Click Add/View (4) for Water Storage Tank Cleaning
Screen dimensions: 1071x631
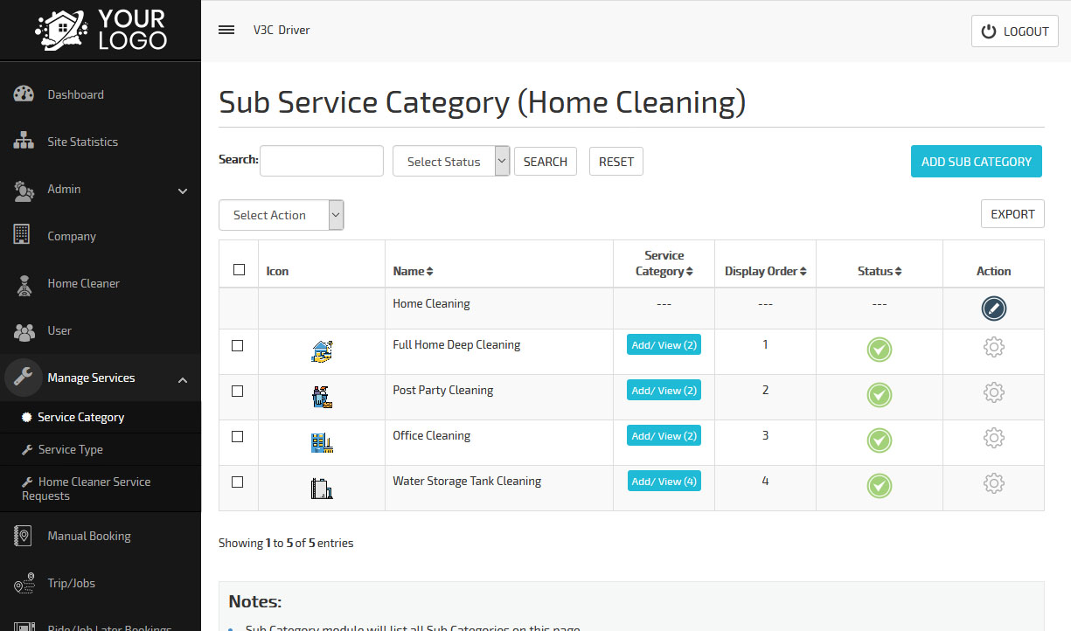coord(664,481)
